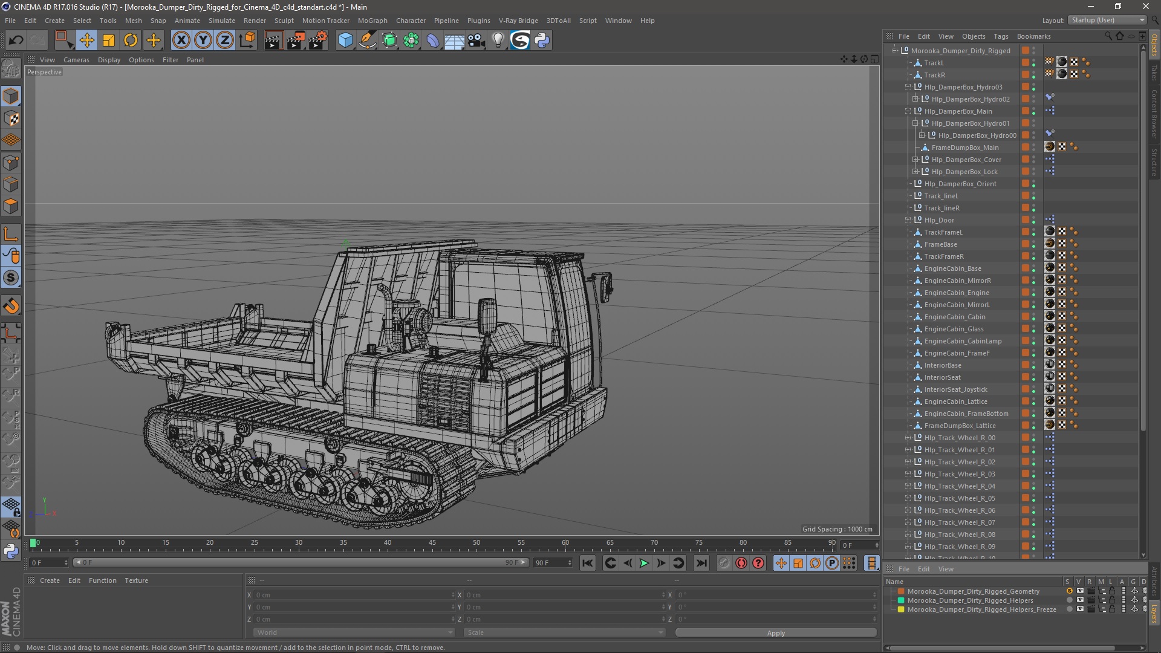The width and height of the screenshot is (1161, 653).
Task: Select Points mode icon in sidebar
Action: click(11, 163)
